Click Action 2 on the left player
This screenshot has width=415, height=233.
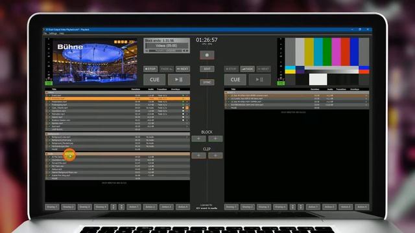(x=150, y=207)
